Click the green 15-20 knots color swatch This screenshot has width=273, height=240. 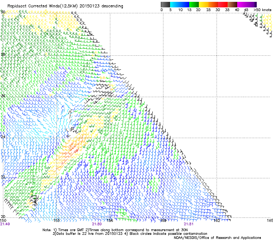[194, 4]
